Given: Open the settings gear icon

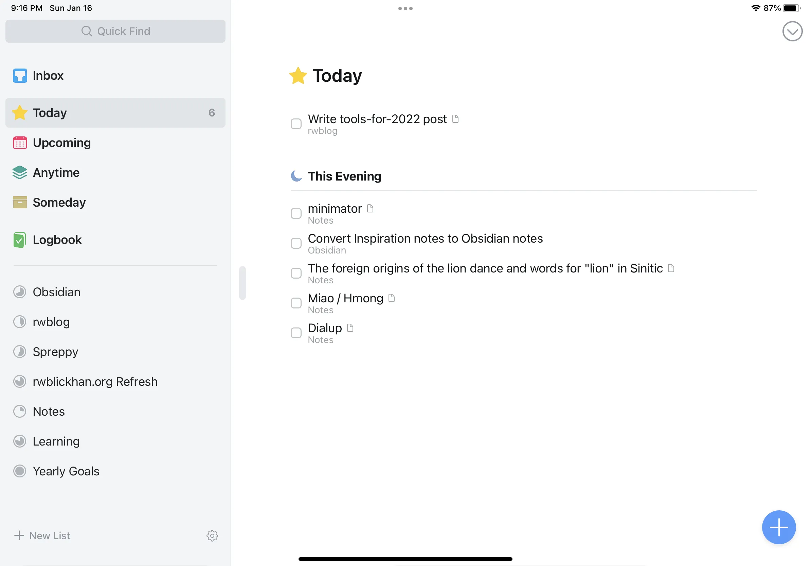Looking at the screenshot, I should (213, 535).
